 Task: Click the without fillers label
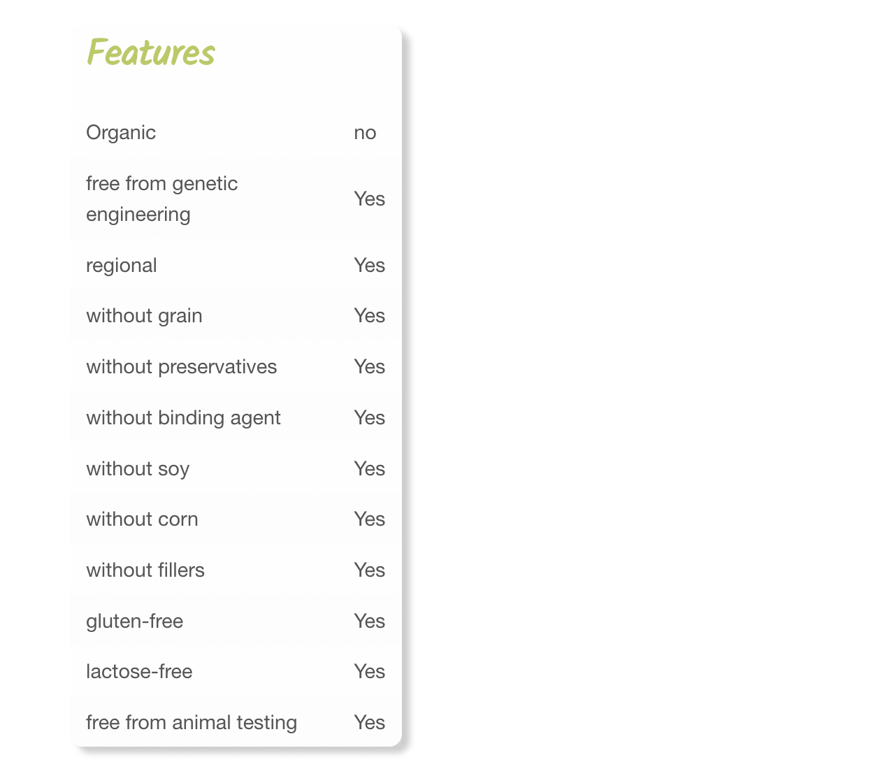point(145,570)
